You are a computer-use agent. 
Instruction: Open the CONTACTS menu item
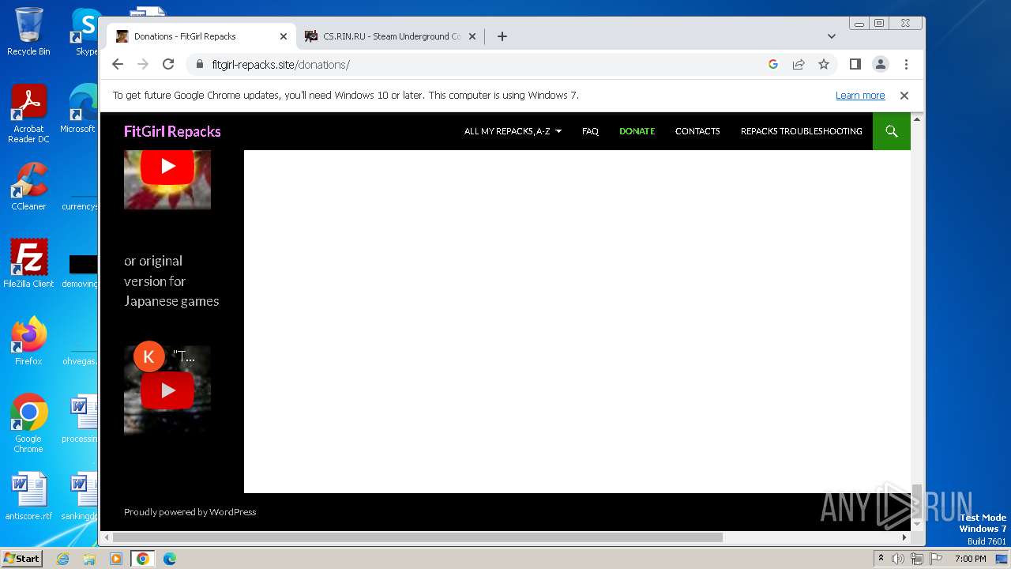[697, 131]
